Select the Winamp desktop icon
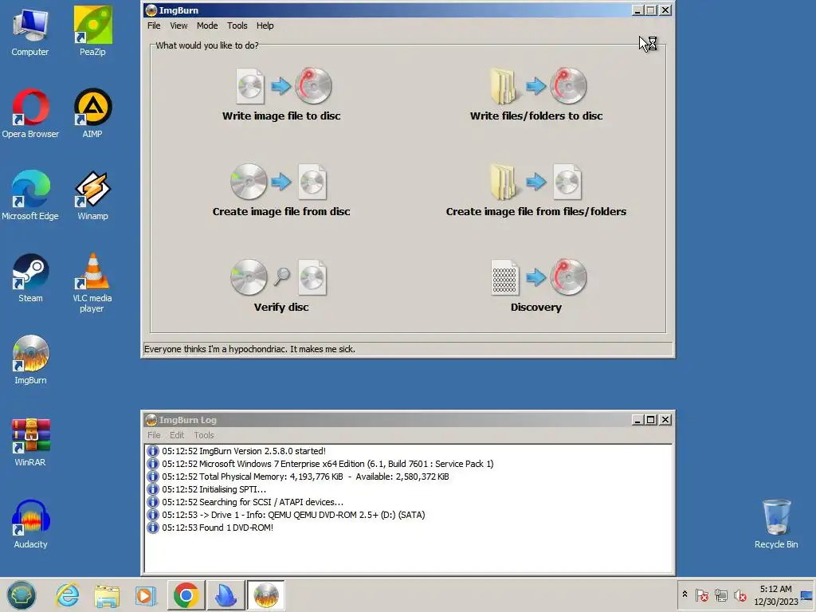The width and height of the screenshot is (816, 612). 92,196
